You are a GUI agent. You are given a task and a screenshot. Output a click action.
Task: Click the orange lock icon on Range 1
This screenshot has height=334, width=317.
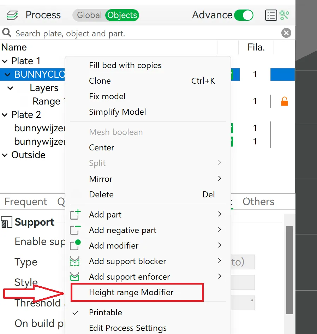(284, 102)
